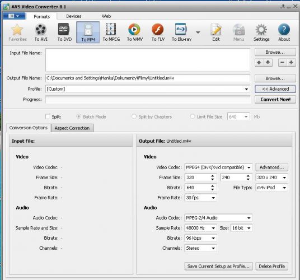The height and width of the screenshot is (280, 300).
Task: Open the 320 x 240 frame size preset dropdown
Action: 284,178
